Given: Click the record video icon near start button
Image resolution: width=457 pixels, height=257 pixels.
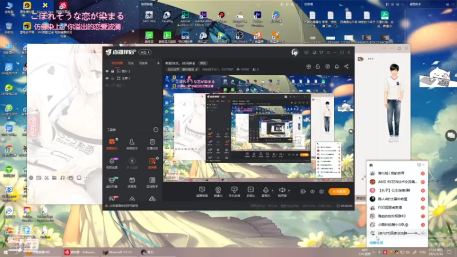Looking at the screenshot, I should (303, 191).
